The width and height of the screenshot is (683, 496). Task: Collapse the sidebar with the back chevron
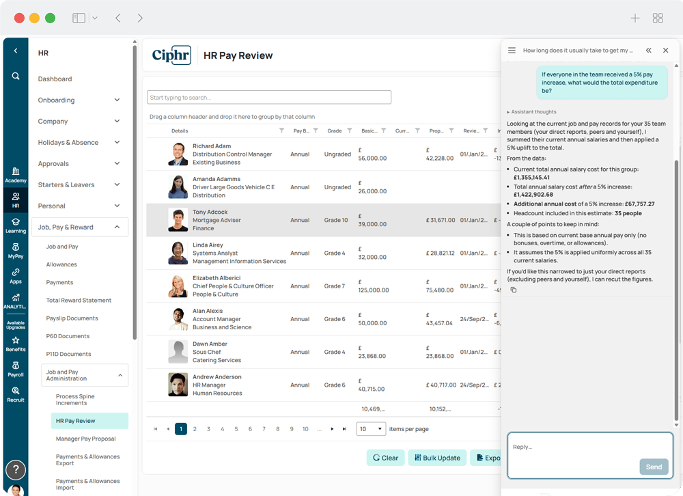pos(16,51)
